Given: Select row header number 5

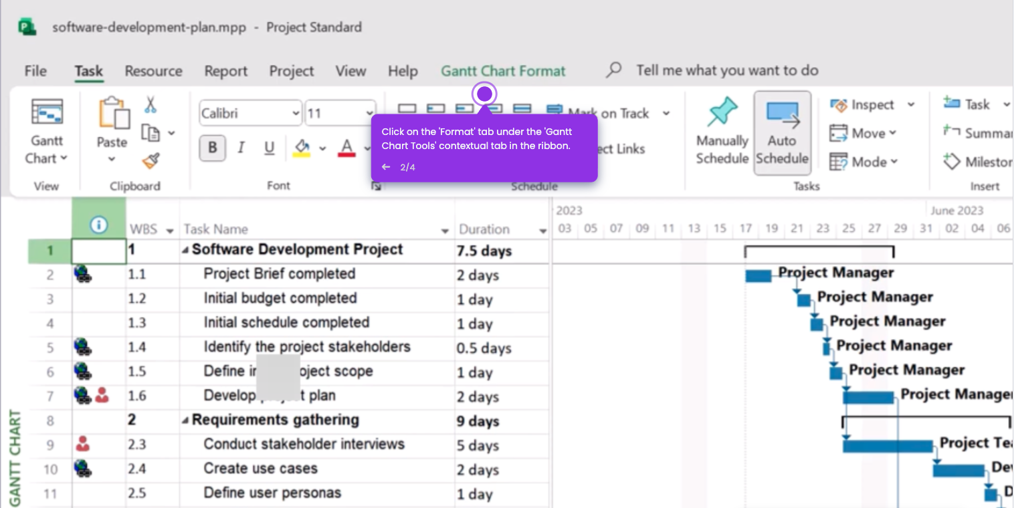Looking at the screenshot, I should (x=50, y=348).
